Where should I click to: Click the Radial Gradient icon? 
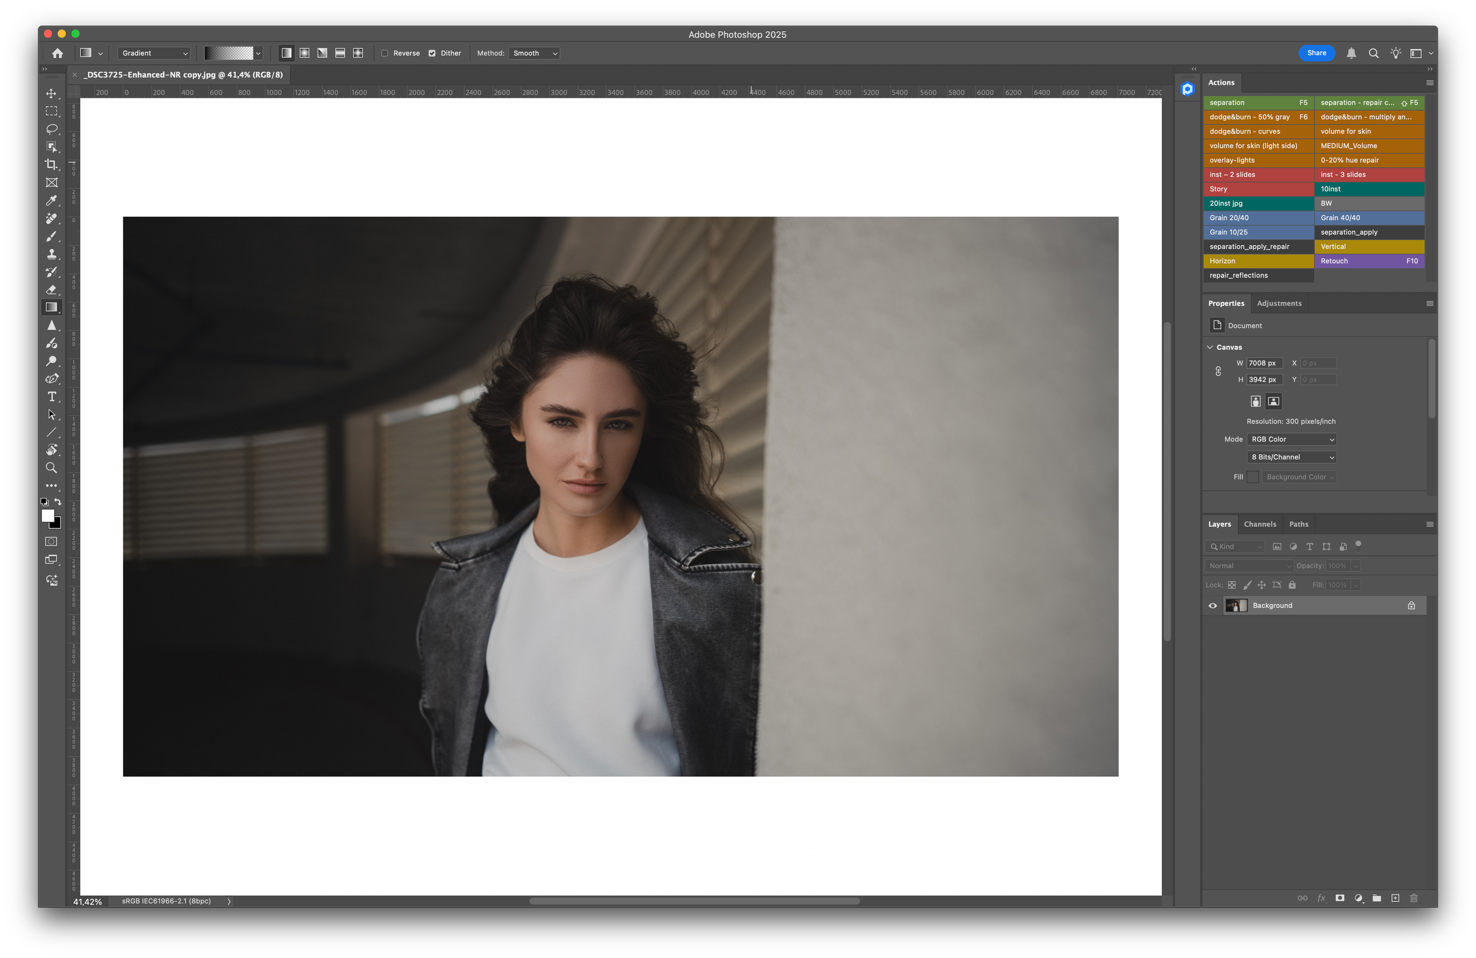pos(304,54)
